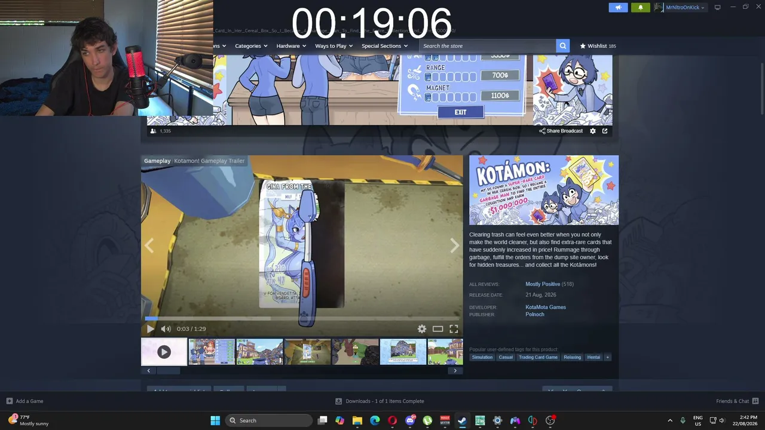
Task: Click Add a Game
Action: (25, 401)
